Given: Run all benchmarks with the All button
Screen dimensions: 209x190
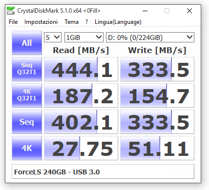Looking at the screenshot, I should 27,43.
